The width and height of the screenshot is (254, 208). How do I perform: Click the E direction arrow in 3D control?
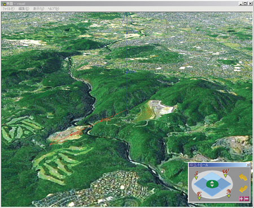coord(199,198)
